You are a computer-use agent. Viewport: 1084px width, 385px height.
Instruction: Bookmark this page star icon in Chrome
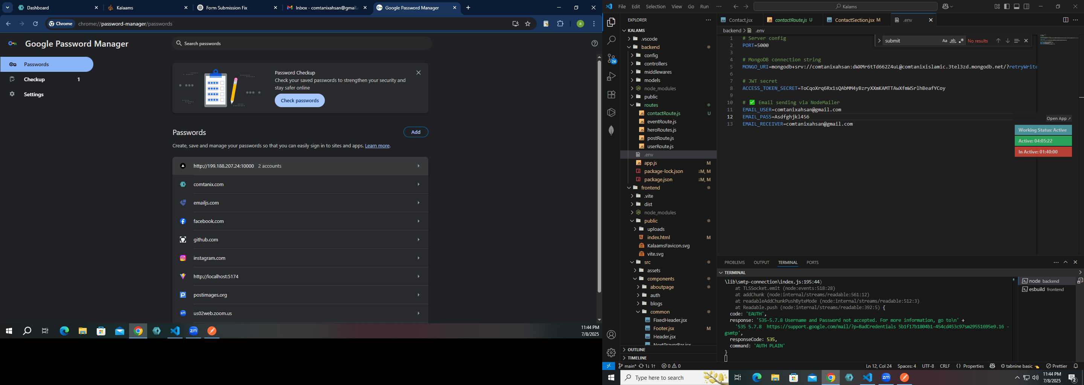528,24
